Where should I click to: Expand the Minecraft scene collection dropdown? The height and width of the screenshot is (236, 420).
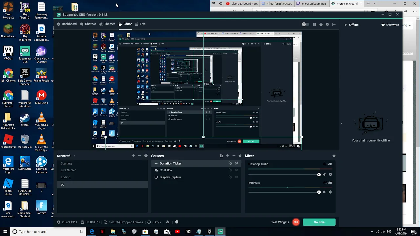pyautogui.click(x=74, y=156)
